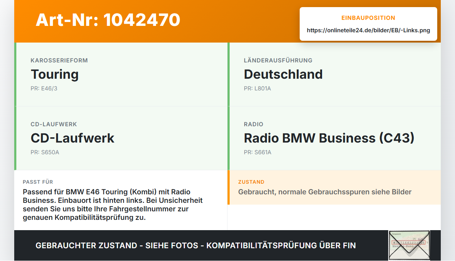Click the envelope FIN image icon

409,245
